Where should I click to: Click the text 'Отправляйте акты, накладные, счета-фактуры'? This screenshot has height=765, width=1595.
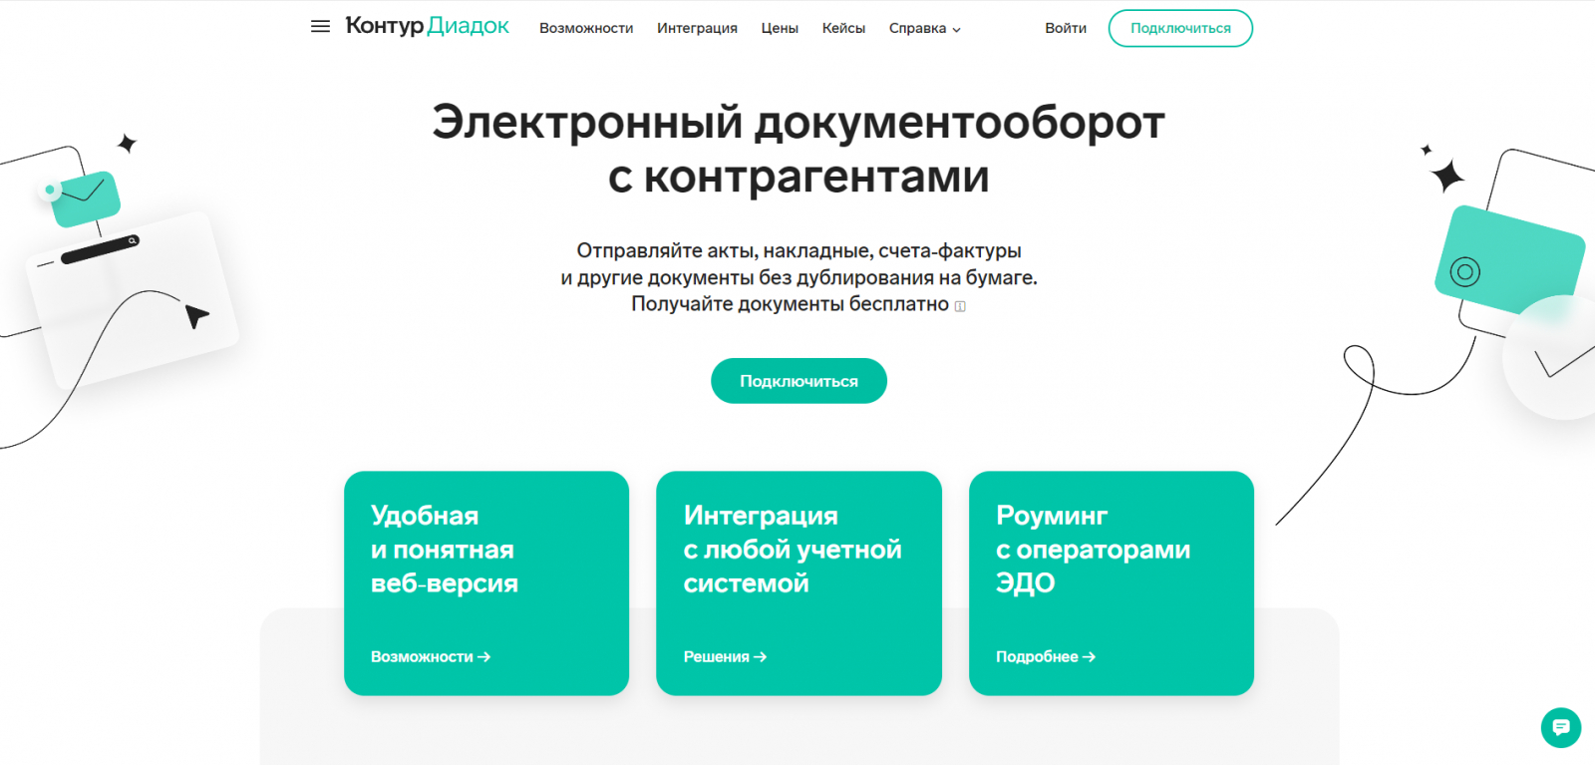pyautogui.click(x=798, y=250)
